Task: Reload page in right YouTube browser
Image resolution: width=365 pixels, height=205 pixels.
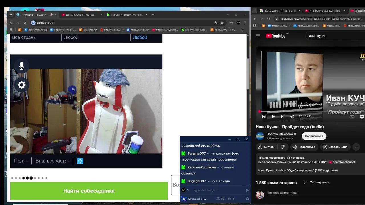Action: [268, 19]
